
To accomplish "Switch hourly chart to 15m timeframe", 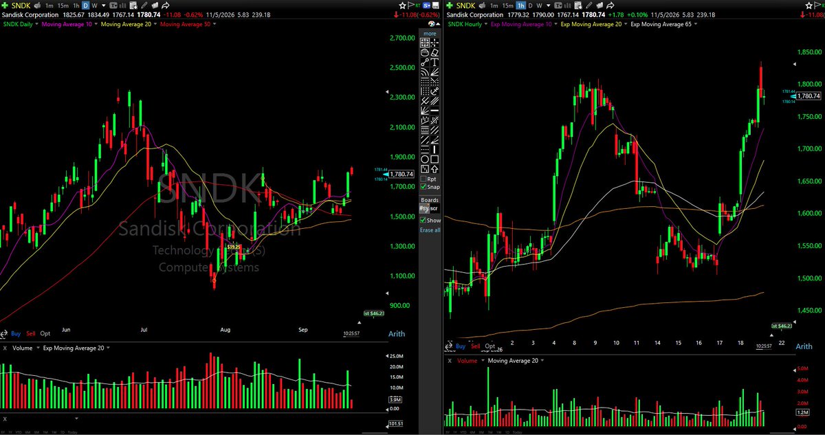I will (507, 5).
